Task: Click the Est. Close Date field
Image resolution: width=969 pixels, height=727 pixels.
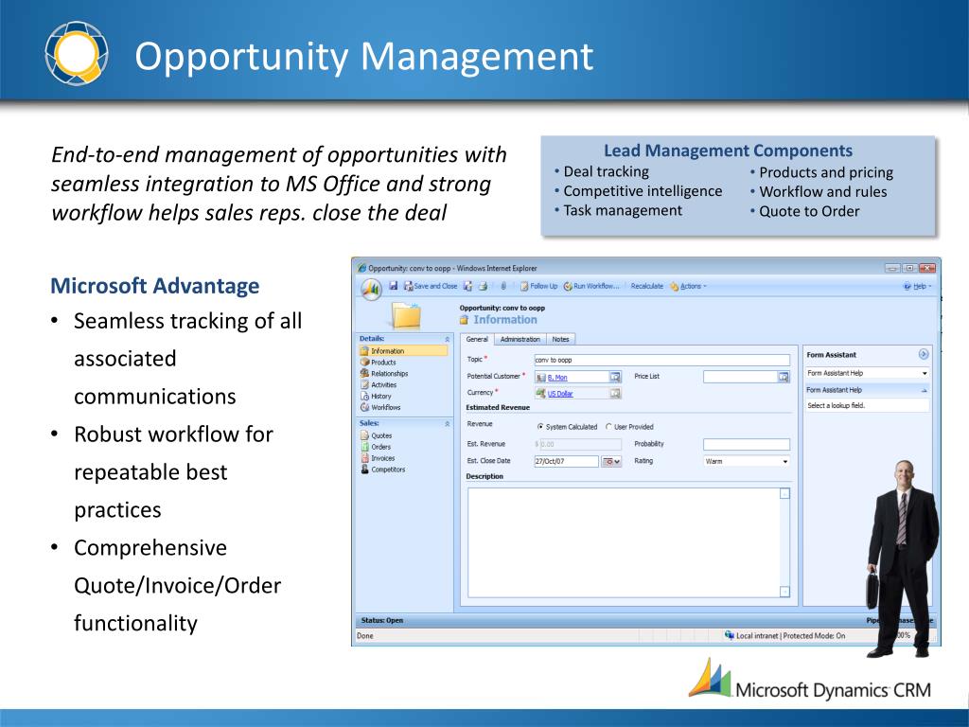Action: (x=566, y=461)
